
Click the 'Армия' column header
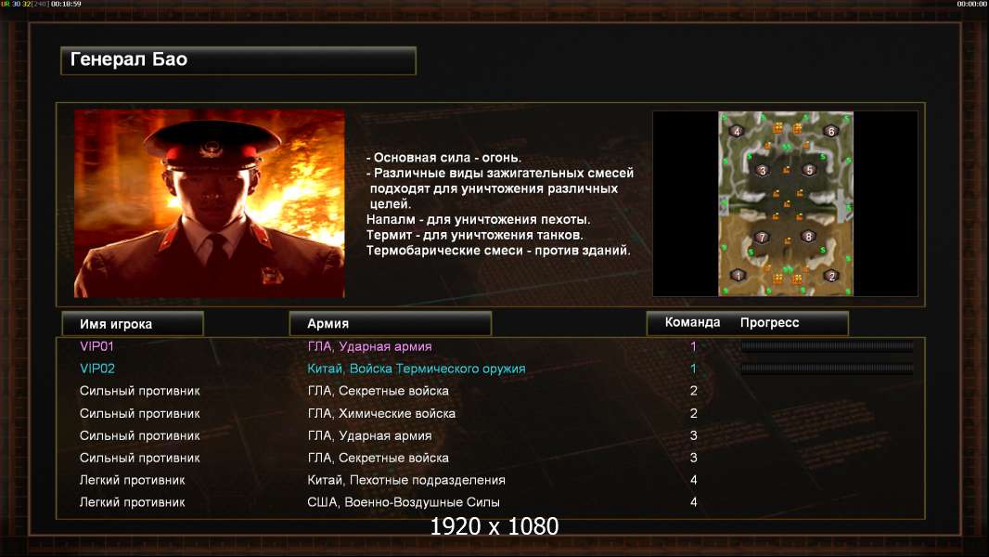[390, 324]
